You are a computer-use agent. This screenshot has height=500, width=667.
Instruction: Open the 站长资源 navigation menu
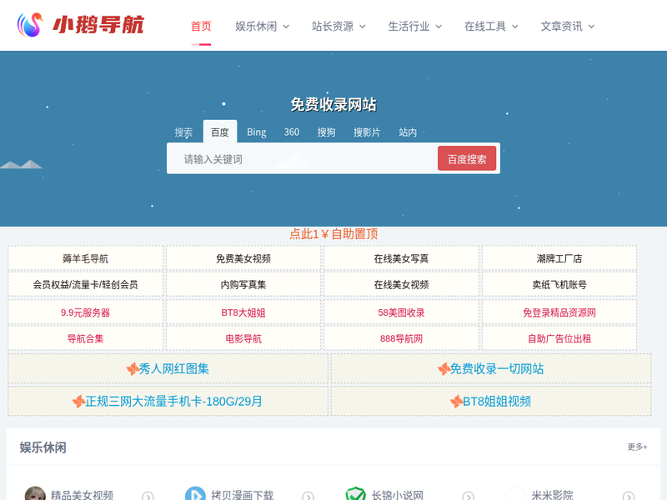333,27
